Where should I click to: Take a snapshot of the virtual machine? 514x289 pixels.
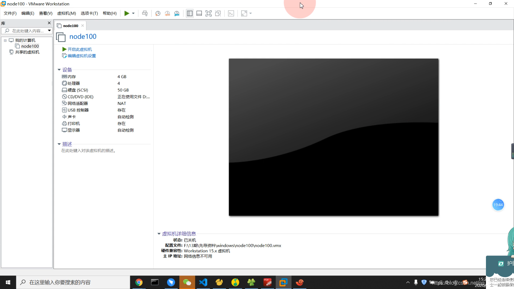158,13
